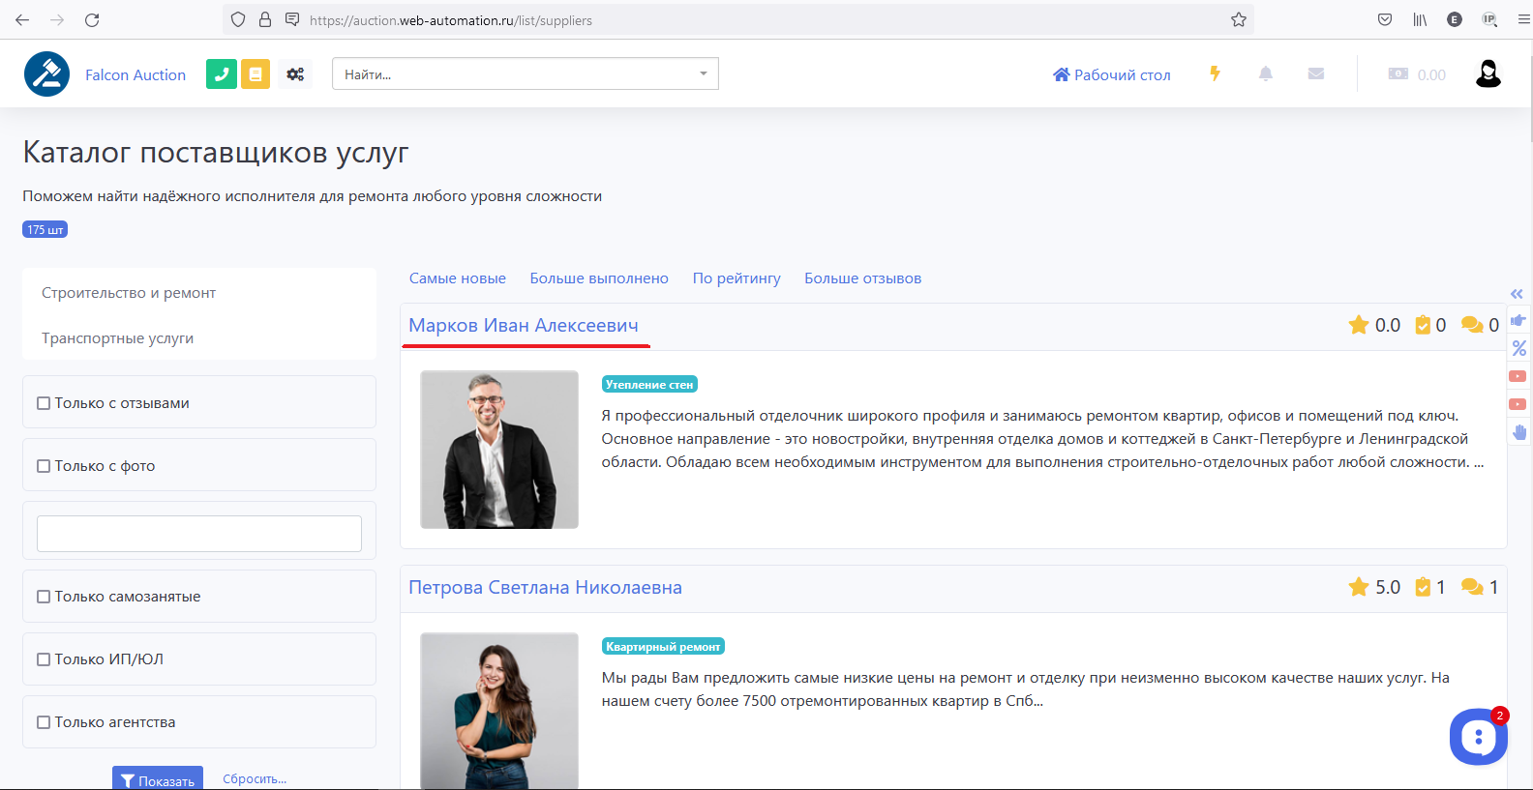Sort by 'Больше выполнено' tab
Image resolution: width=1533 pixels, height=790 pixels.
click(x=599, y=278)
